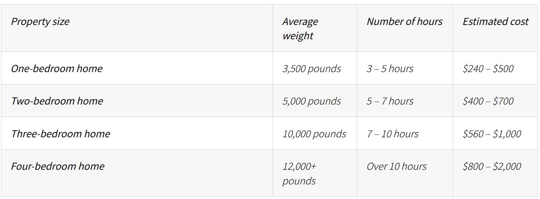The width and height of the screenshot is (540, 199).
Task: Click the $400 – $700 cost cell
Action: [496, 101]
